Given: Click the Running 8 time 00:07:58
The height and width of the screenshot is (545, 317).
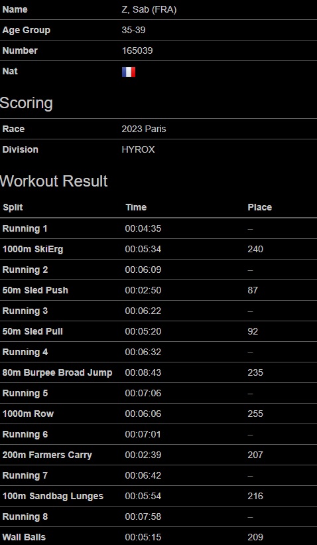Looking at the screenshot, I should click(143, 516).
